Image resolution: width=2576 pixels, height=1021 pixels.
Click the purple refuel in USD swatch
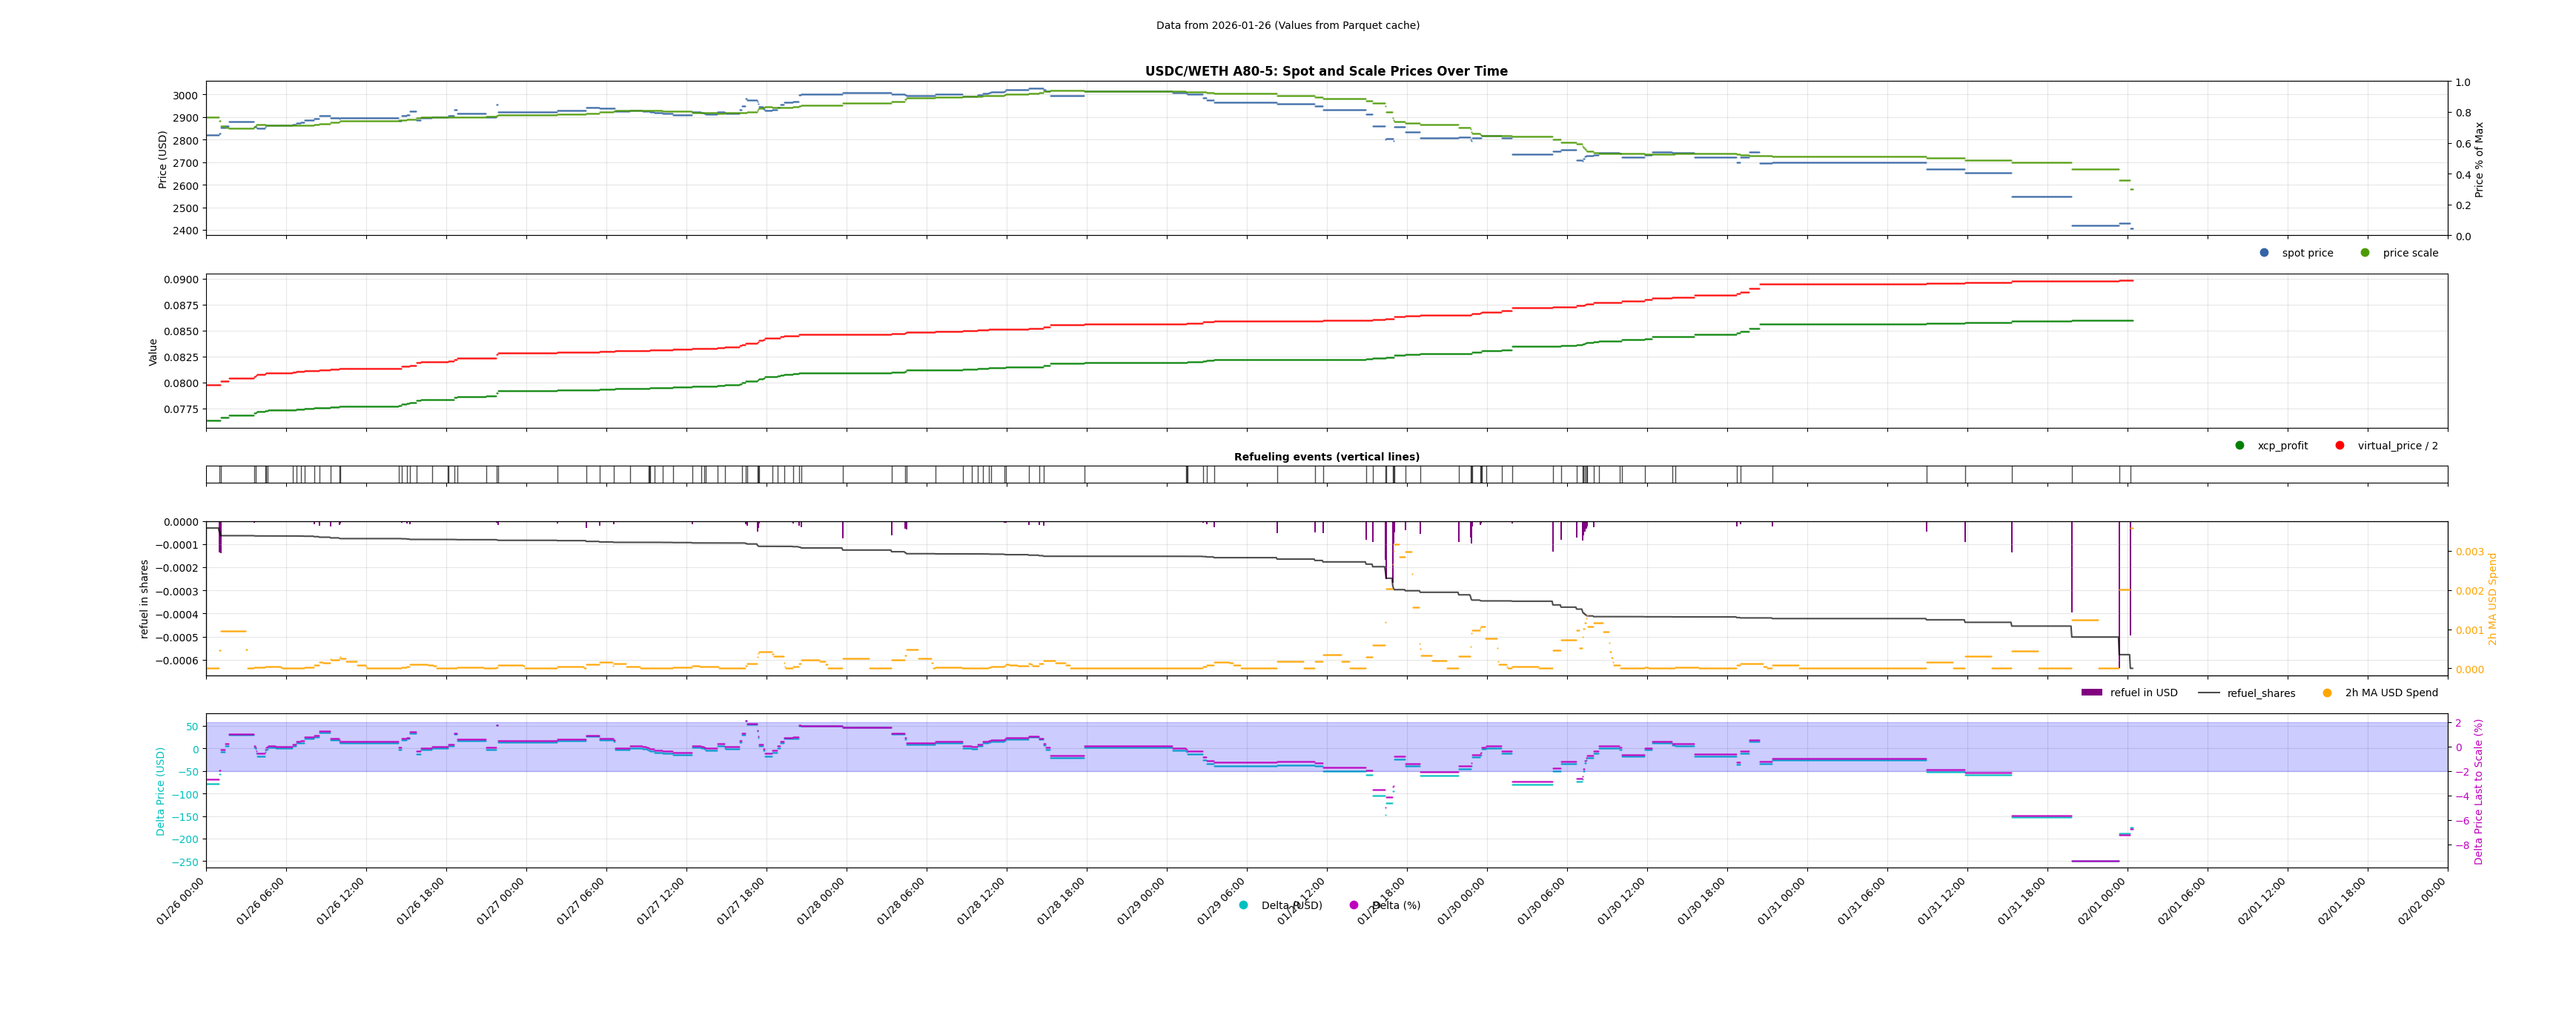click(x=2091, y=693)
